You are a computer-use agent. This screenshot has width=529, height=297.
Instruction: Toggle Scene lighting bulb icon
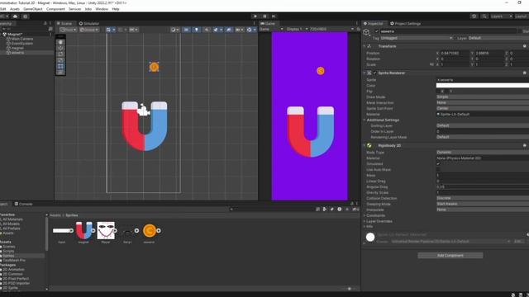pos(197,30)
